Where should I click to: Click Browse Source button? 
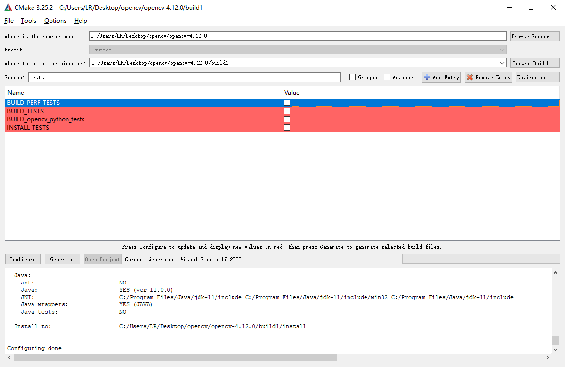535,36
